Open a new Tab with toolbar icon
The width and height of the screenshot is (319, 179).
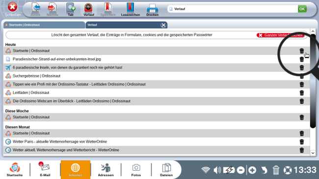pos(71,9)
